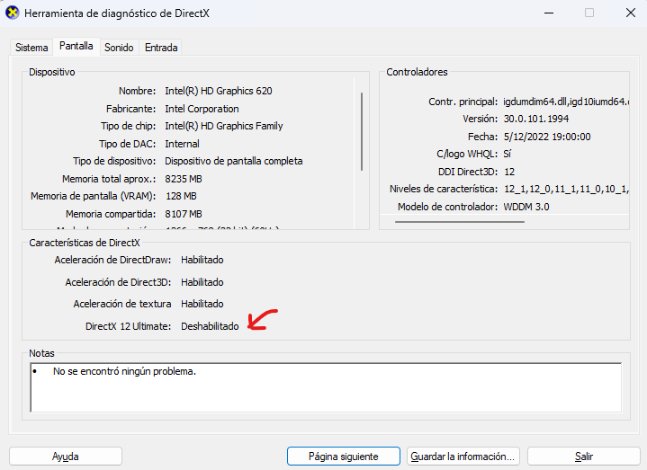Click Habilitado next to Aceleración de Direct3D
This screenshot has height=470, width=647.
(x=202, y=282)
